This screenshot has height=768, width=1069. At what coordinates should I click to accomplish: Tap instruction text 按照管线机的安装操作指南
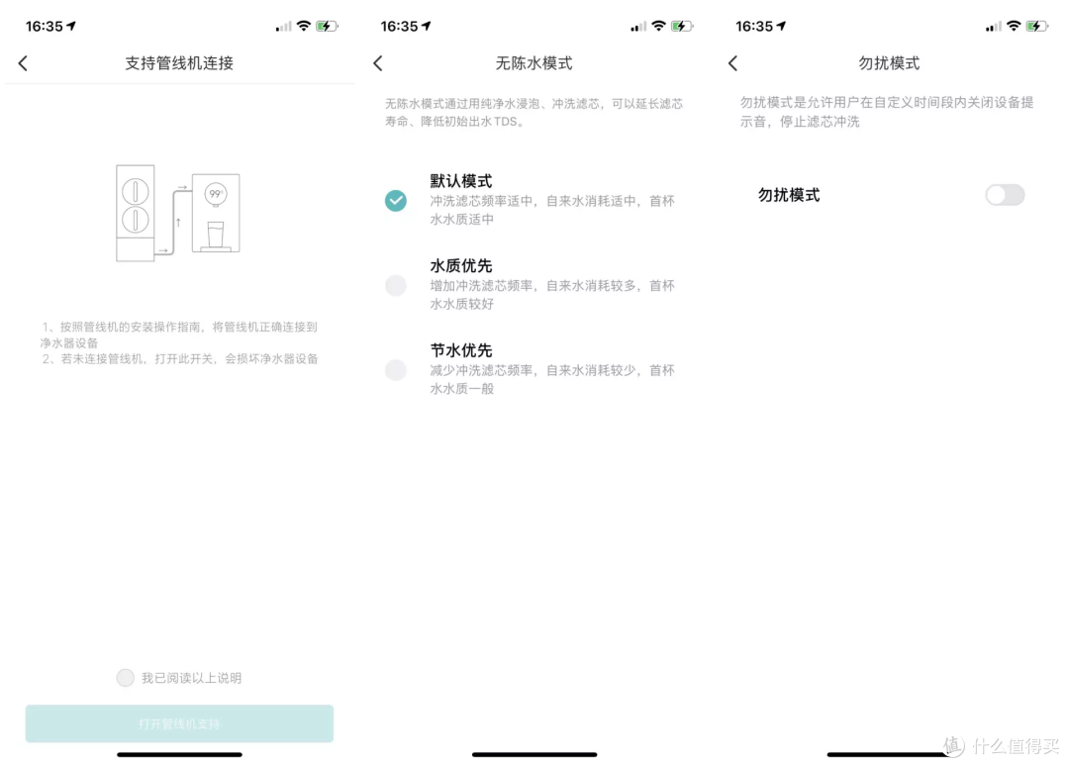tap(131, 328)
